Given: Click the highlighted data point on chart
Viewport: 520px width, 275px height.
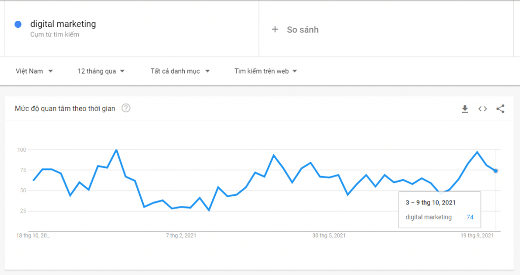Looking at the screenshot, I should coord(495,171).
